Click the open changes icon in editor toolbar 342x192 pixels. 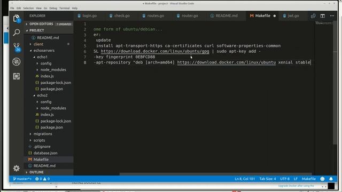click(x=313, y=16)
